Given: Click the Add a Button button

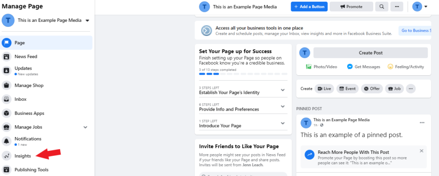Looking at the screenshot, I should (309, 7).
